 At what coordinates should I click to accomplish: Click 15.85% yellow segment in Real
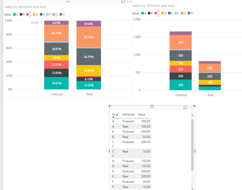(89, 70)
